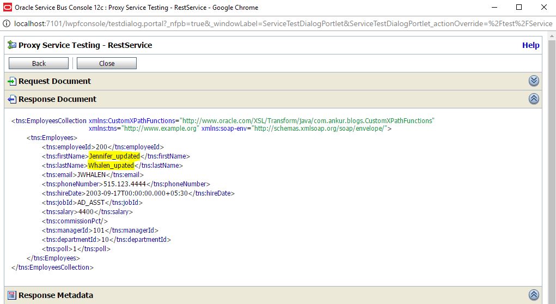Open the Help link
Viewport: 556px width, 304px height.
(530, 45)
